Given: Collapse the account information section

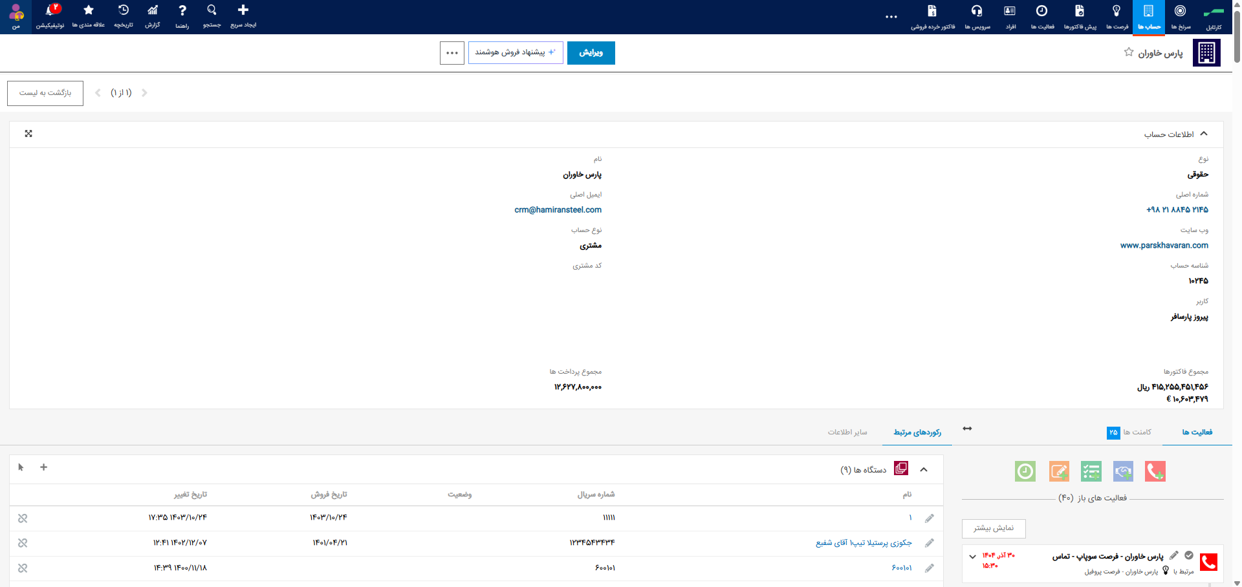Looking at the screenshot, I should pyautogui.click(x=1204, y=134).
